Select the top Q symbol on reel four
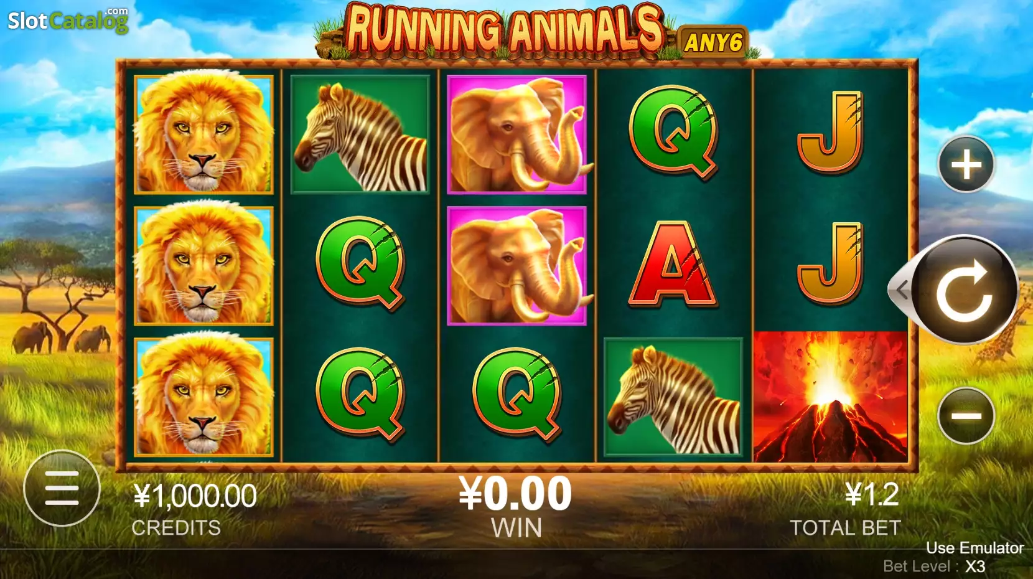The image size is (1033, 579). click(x=673, y=133)
